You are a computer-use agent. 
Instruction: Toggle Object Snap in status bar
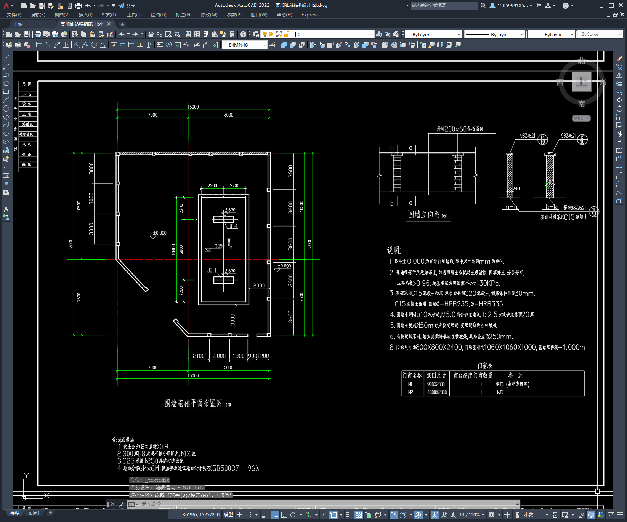(334, 515)
